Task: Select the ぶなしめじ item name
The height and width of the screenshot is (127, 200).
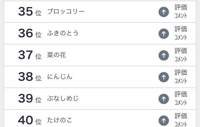Action: point(63,98)
